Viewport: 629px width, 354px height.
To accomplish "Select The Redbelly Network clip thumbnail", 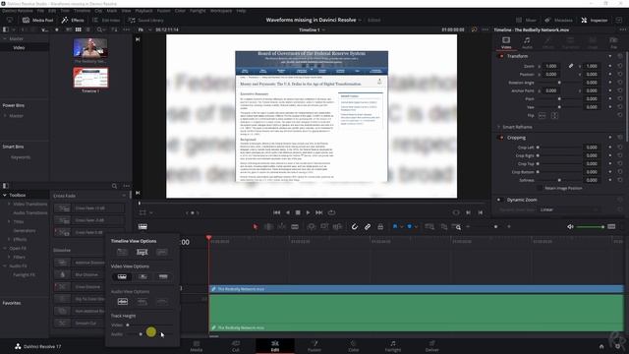I will point(90,48).
